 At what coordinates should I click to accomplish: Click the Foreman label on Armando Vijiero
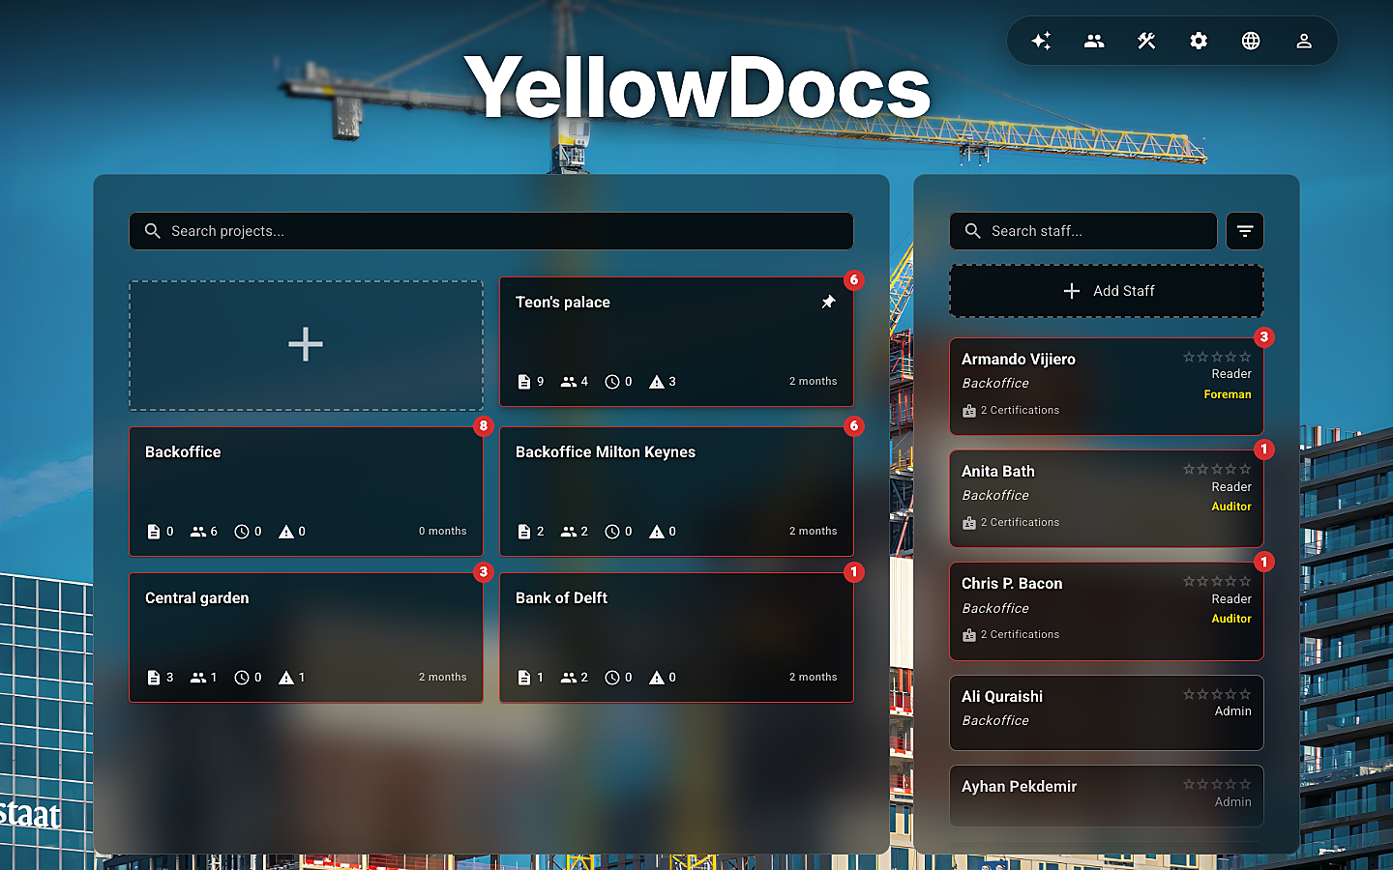(1228, 394)
